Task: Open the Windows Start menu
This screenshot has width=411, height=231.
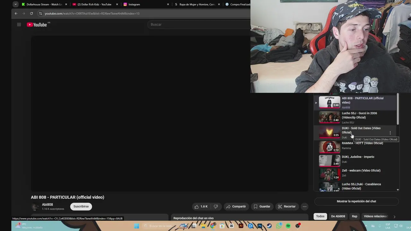Action: 136,226
